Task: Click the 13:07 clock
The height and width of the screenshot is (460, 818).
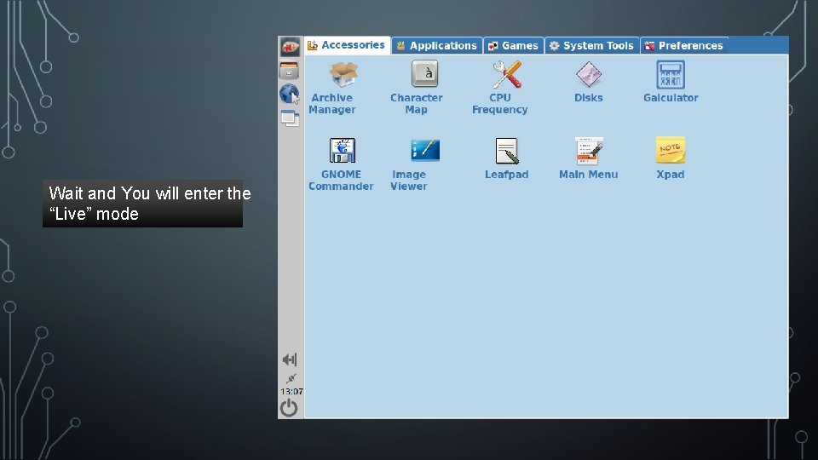Action: (291, 391)
